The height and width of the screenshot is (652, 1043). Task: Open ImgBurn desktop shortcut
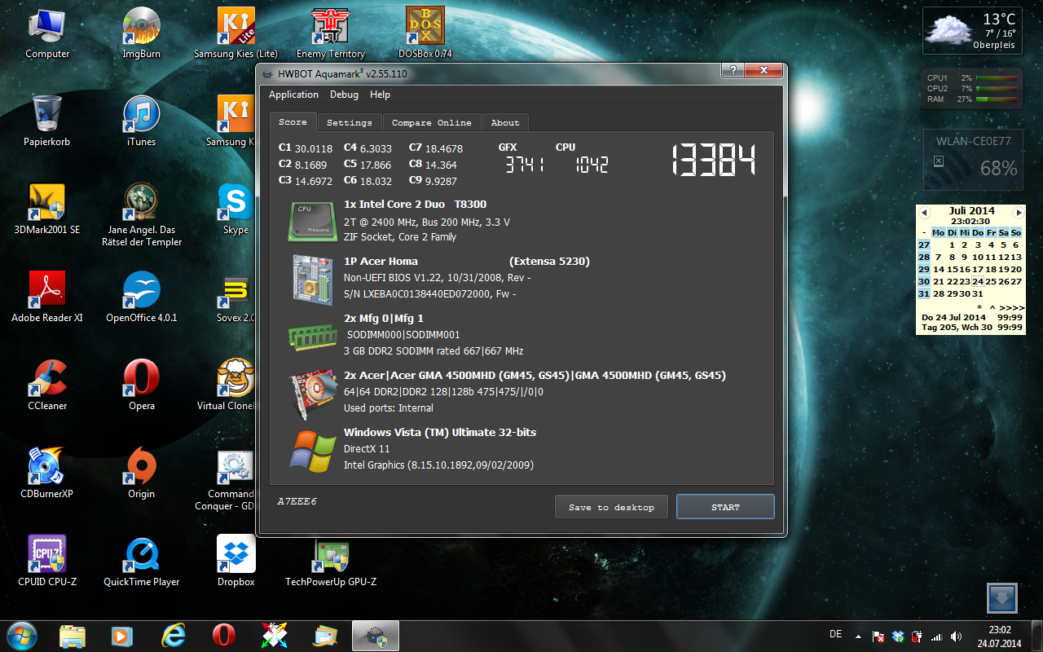(x=141, y=33)
